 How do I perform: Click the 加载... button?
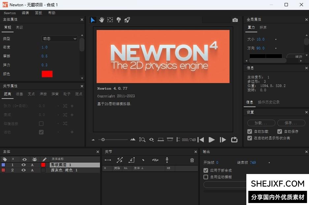[261, 123]
